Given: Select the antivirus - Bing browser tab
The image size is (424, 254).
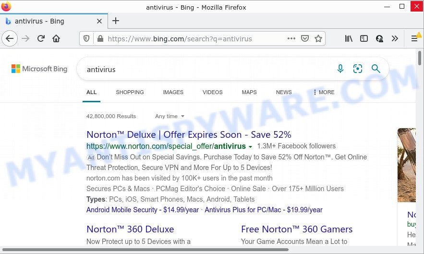Looking at the screenshot, I should pos(54,21).
